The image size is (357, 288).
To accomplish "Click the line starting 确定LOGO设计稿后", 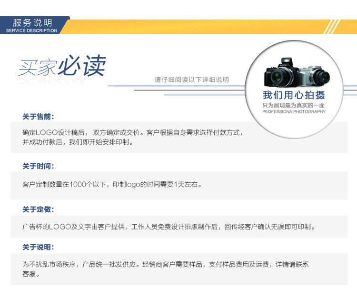I will pos(132,132).
